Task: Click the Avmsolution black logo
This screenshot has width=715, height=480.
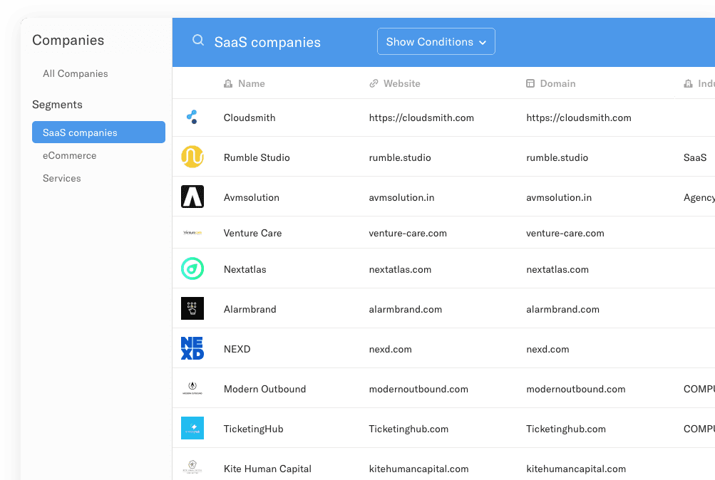Action: (192, 197)
